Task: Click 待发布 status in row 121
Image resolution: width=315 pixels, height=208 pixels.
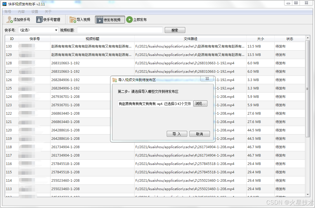Action: tap(281, 122)
